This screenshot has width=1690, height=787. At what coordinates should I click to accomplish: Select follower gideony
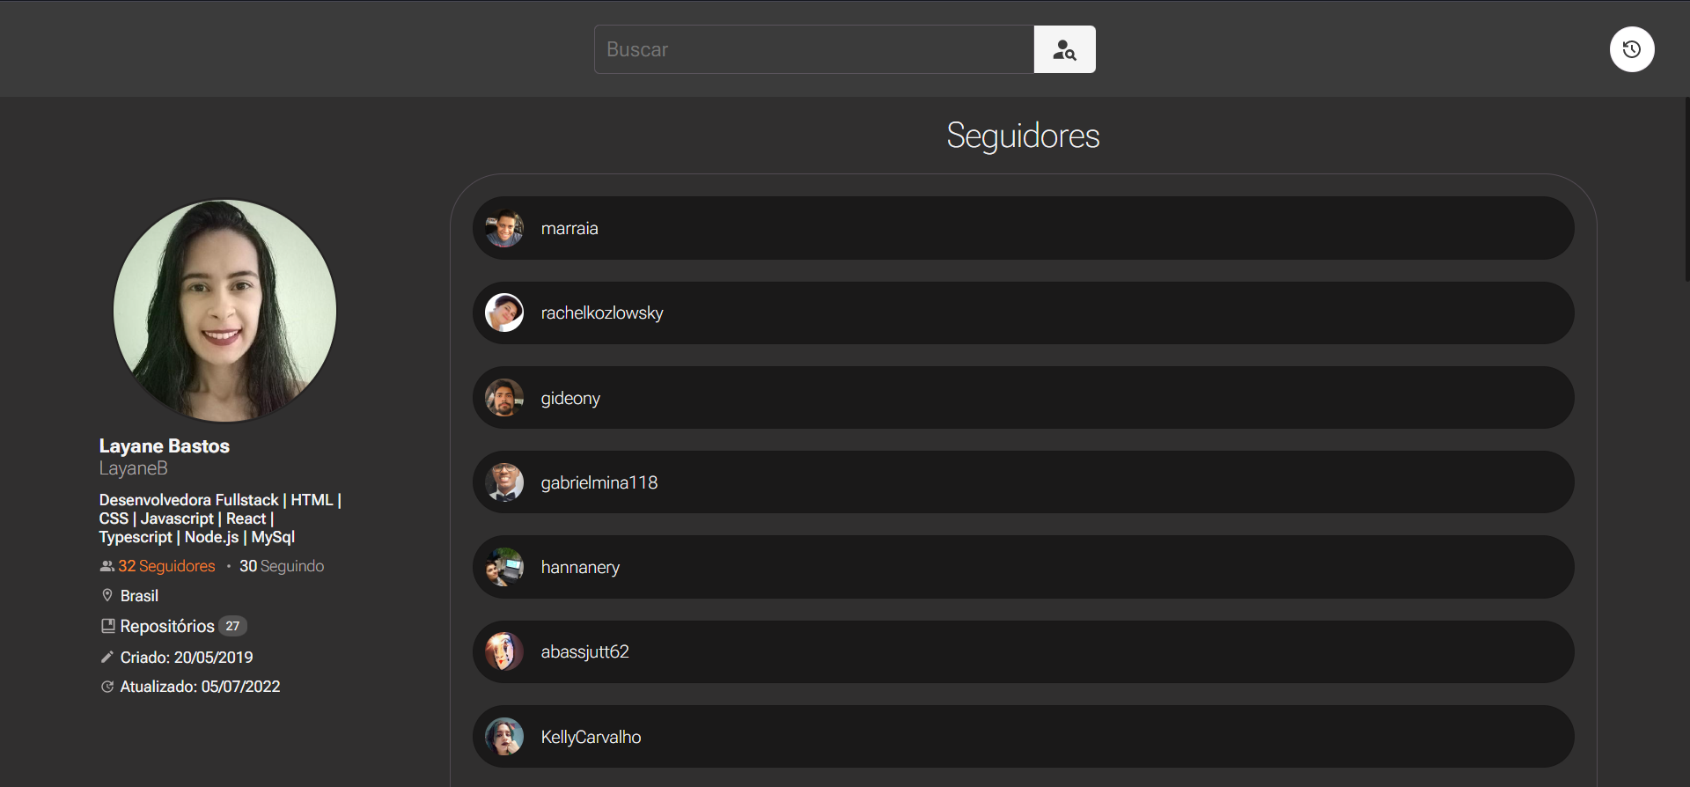tap(1023, 398)
